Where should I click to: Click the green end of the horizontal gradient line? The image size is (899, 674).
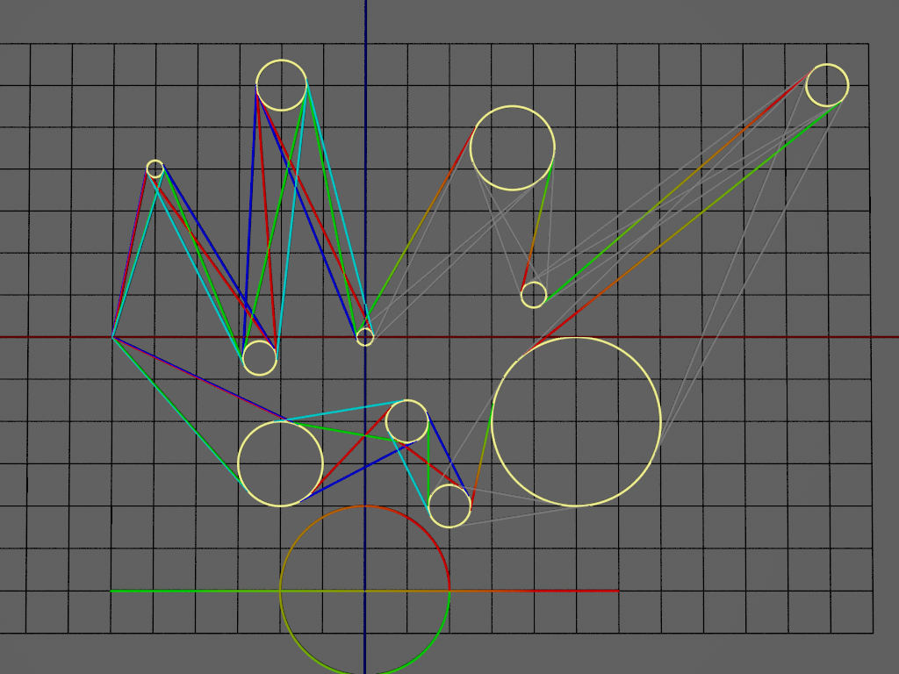coord(114,591)
